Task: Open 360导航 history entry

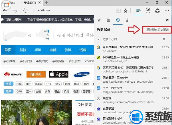Action: (x=133, y=59)
